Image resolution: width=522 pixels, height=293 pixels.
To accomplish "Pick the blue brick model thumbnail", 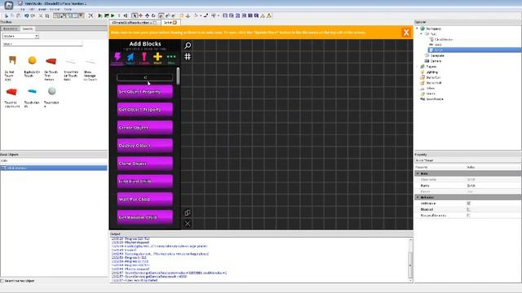I will [32, 91].
